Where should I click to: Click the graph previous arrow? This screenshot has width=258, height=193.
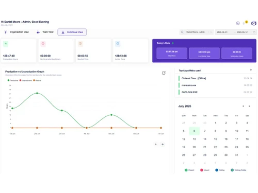(156, 144)
